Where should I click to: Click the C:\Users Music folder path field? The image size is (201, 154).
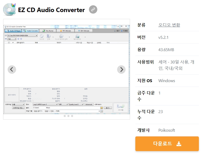tap(66, 108)
